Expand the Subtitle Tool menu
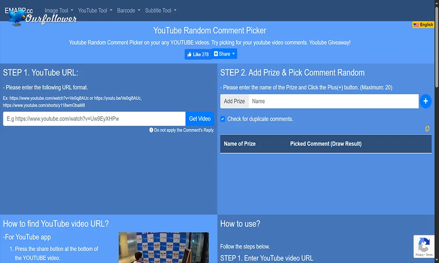This screenshot has height=263, width=439. click(161, 11)
